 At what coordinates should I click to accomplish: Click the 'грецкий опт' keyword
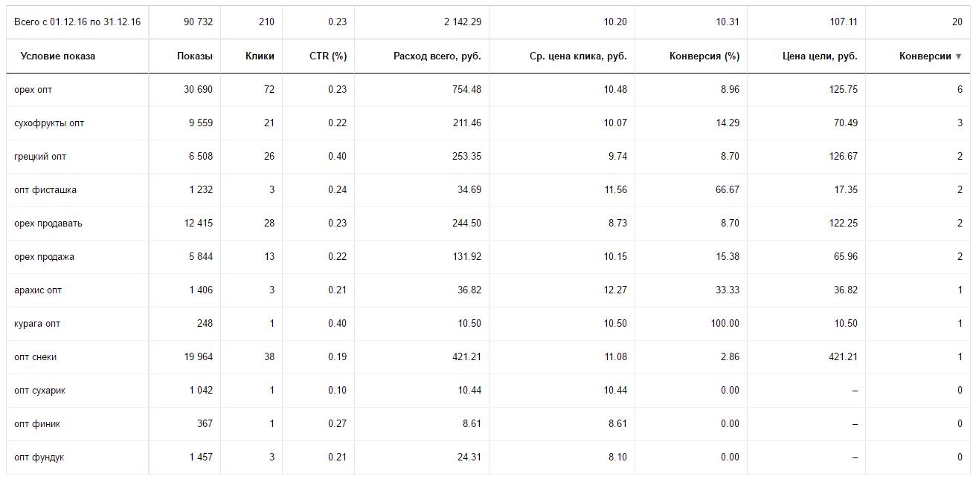[40, 156]
